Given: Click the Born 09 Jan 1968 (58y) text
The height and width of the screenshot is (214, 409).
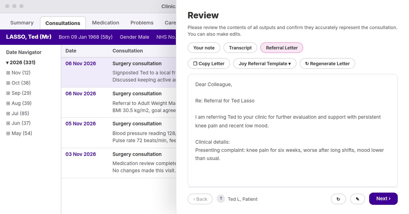Looking at the screenshot, I should click(86, 37).
